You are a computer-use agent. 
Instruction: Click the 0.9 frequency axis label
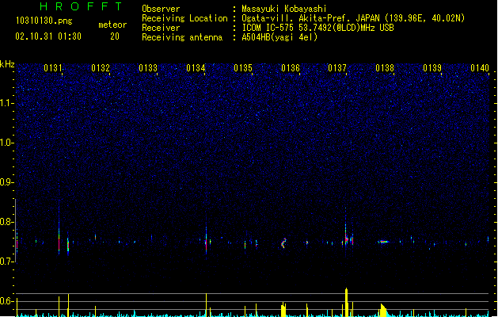click(x=7, y=182)
